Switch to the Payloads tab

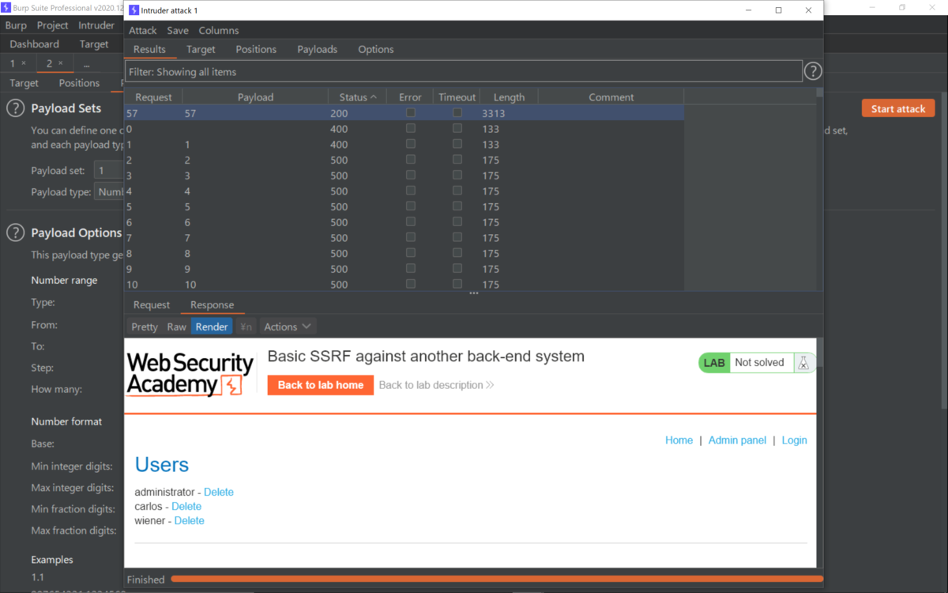click(x=317, y=49)
